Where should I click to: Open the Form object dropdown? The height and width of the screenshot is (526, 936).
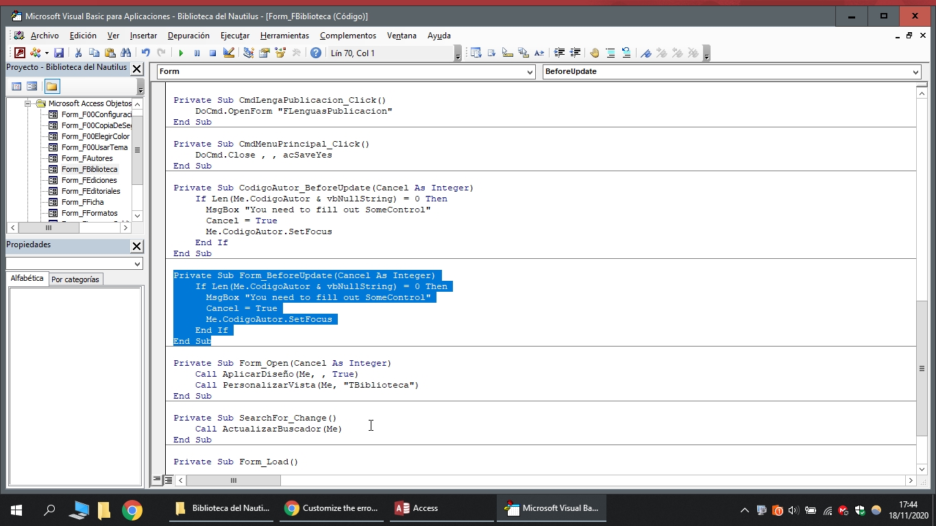[x=530, y=72]
